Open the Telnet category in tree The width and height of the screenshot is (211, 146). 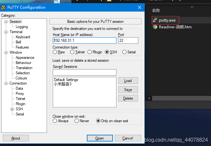[x=20, y=99]
